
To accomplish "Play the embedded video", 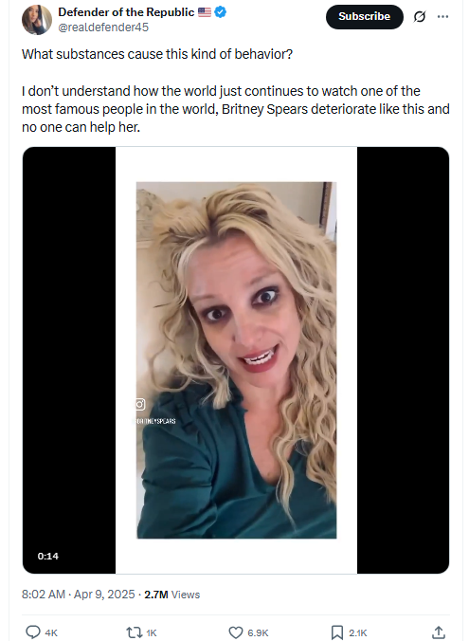I will click(236, 360).
